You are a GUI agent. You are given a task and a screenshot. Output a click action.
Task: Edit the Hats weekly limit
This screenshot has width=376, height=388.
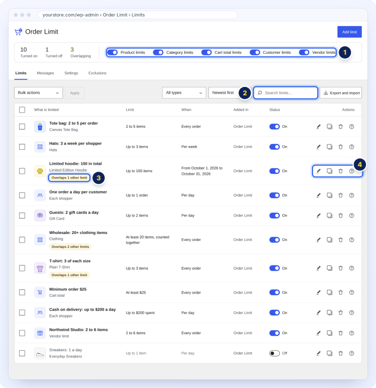pyautogui.click(x=318, y=147)
